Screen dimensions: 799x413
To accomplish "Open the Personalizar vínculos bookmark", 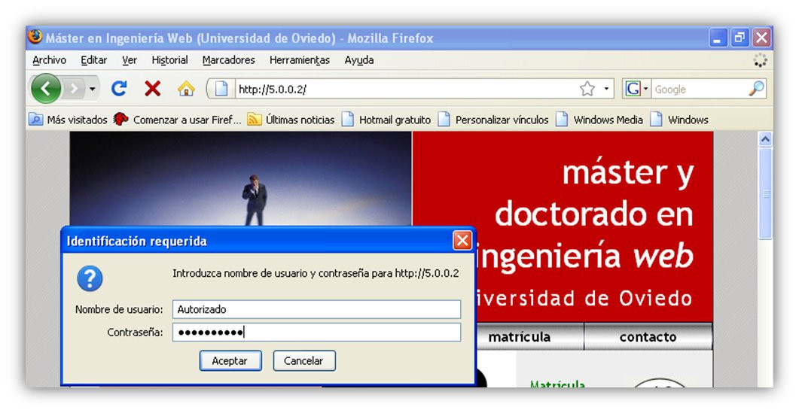I will pyautogui.click(x=493, y=120).
